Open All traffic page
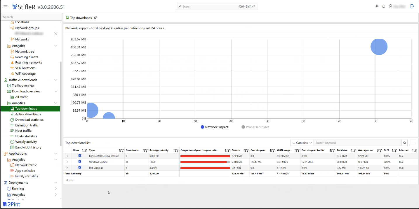The width and height of the screenshot is (419, 209). point(22,97)
